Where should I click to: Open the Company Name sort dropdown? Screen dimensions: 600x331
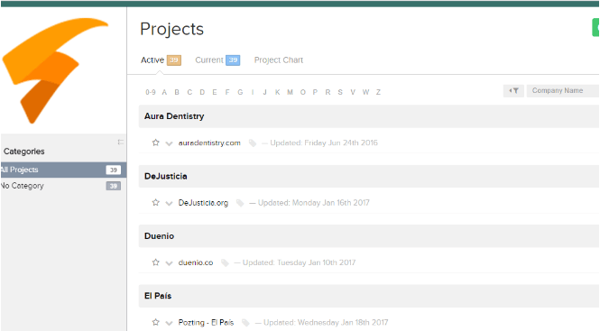tap(563, 91)
